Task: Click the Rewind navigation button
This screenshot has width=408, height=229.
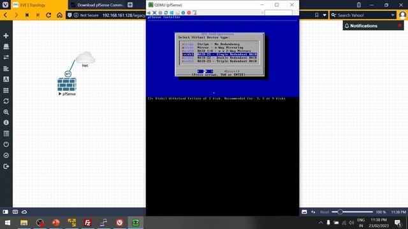Action: click(x=27, y=15)
